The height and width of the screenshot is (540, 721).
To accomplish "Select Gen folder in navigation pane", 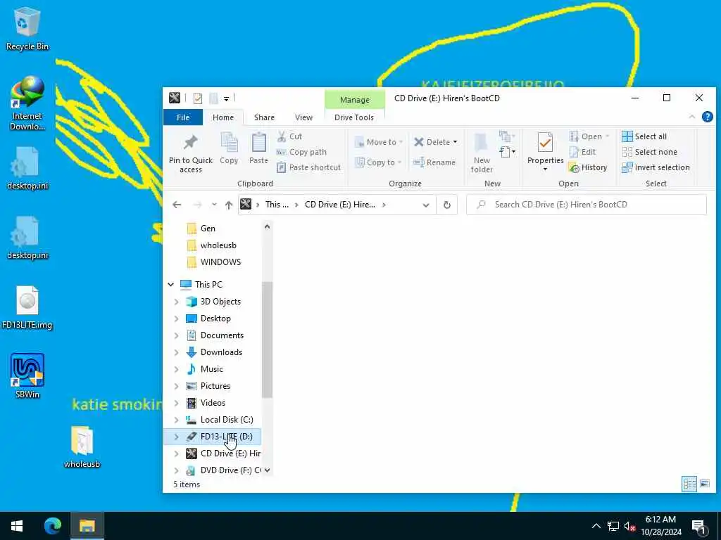I will [x=208, y=229].
